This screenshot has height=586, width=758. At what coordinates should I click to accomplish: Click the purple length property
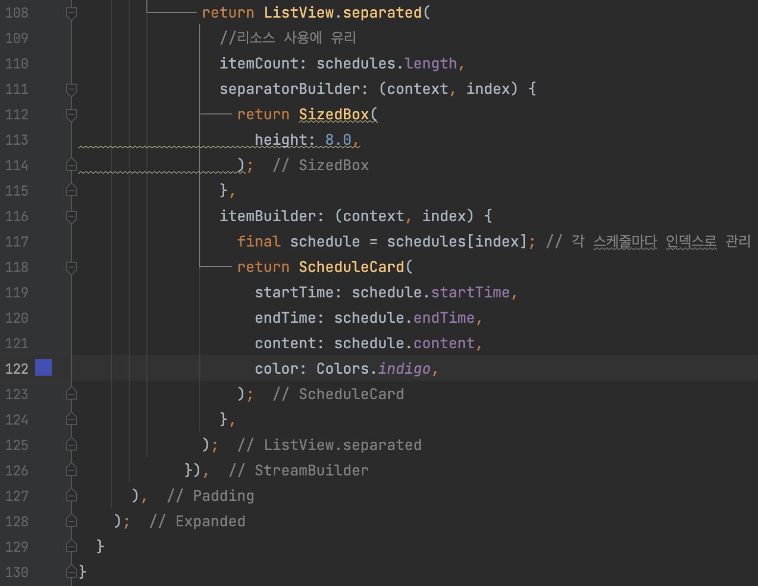(x=431, y=64)
